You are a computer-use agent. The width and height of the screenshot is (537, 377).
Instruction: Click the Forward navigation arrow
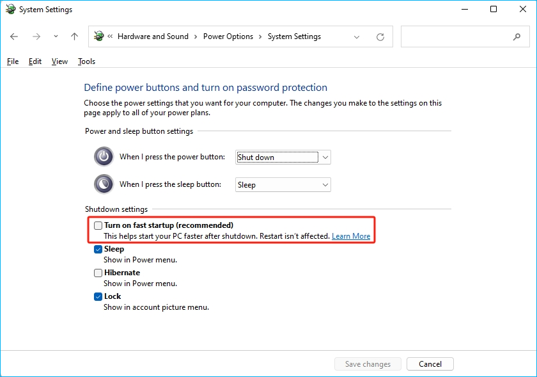[36, 37]
